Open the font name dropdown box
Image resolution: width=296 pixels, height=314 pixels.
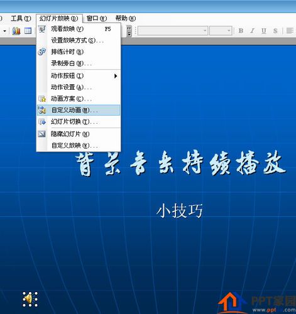tap(173, 31)
